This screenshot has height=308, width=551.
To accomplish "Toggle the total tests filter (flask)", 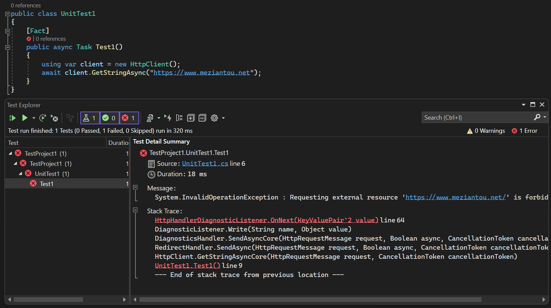I will pyautogui.click(x=90, y=118).
